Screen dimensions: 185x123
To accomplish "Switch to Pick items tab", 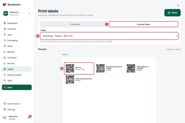I will click(75, 24).
